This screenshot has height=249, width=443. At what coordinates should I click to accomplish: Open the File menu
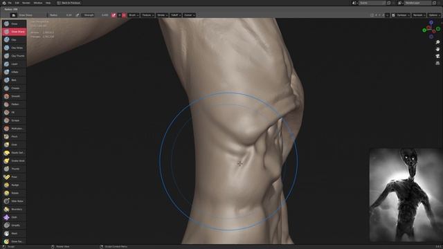click(10, 3)
